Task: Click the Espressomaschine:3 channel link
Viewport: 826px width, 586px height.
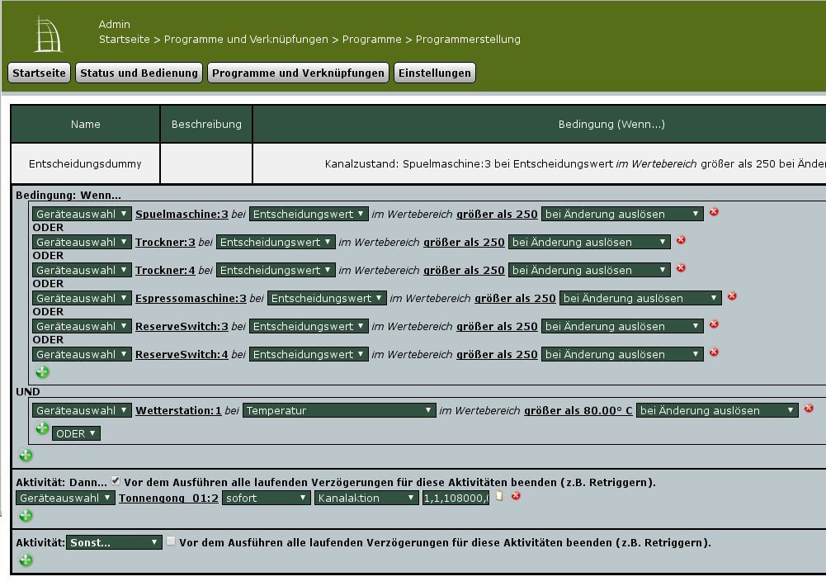Action: point(191,298)
